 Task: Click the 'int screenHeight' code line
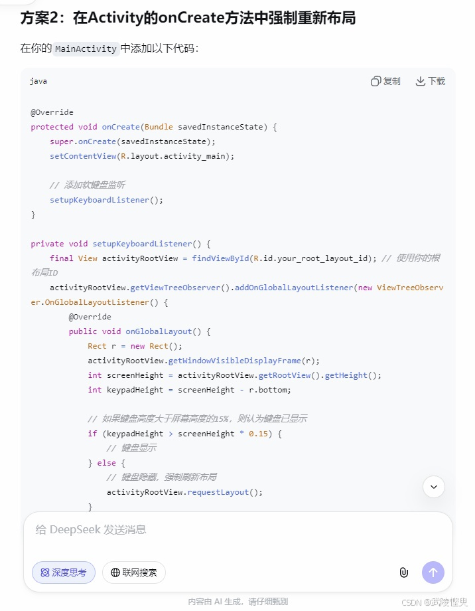point(234,375)
